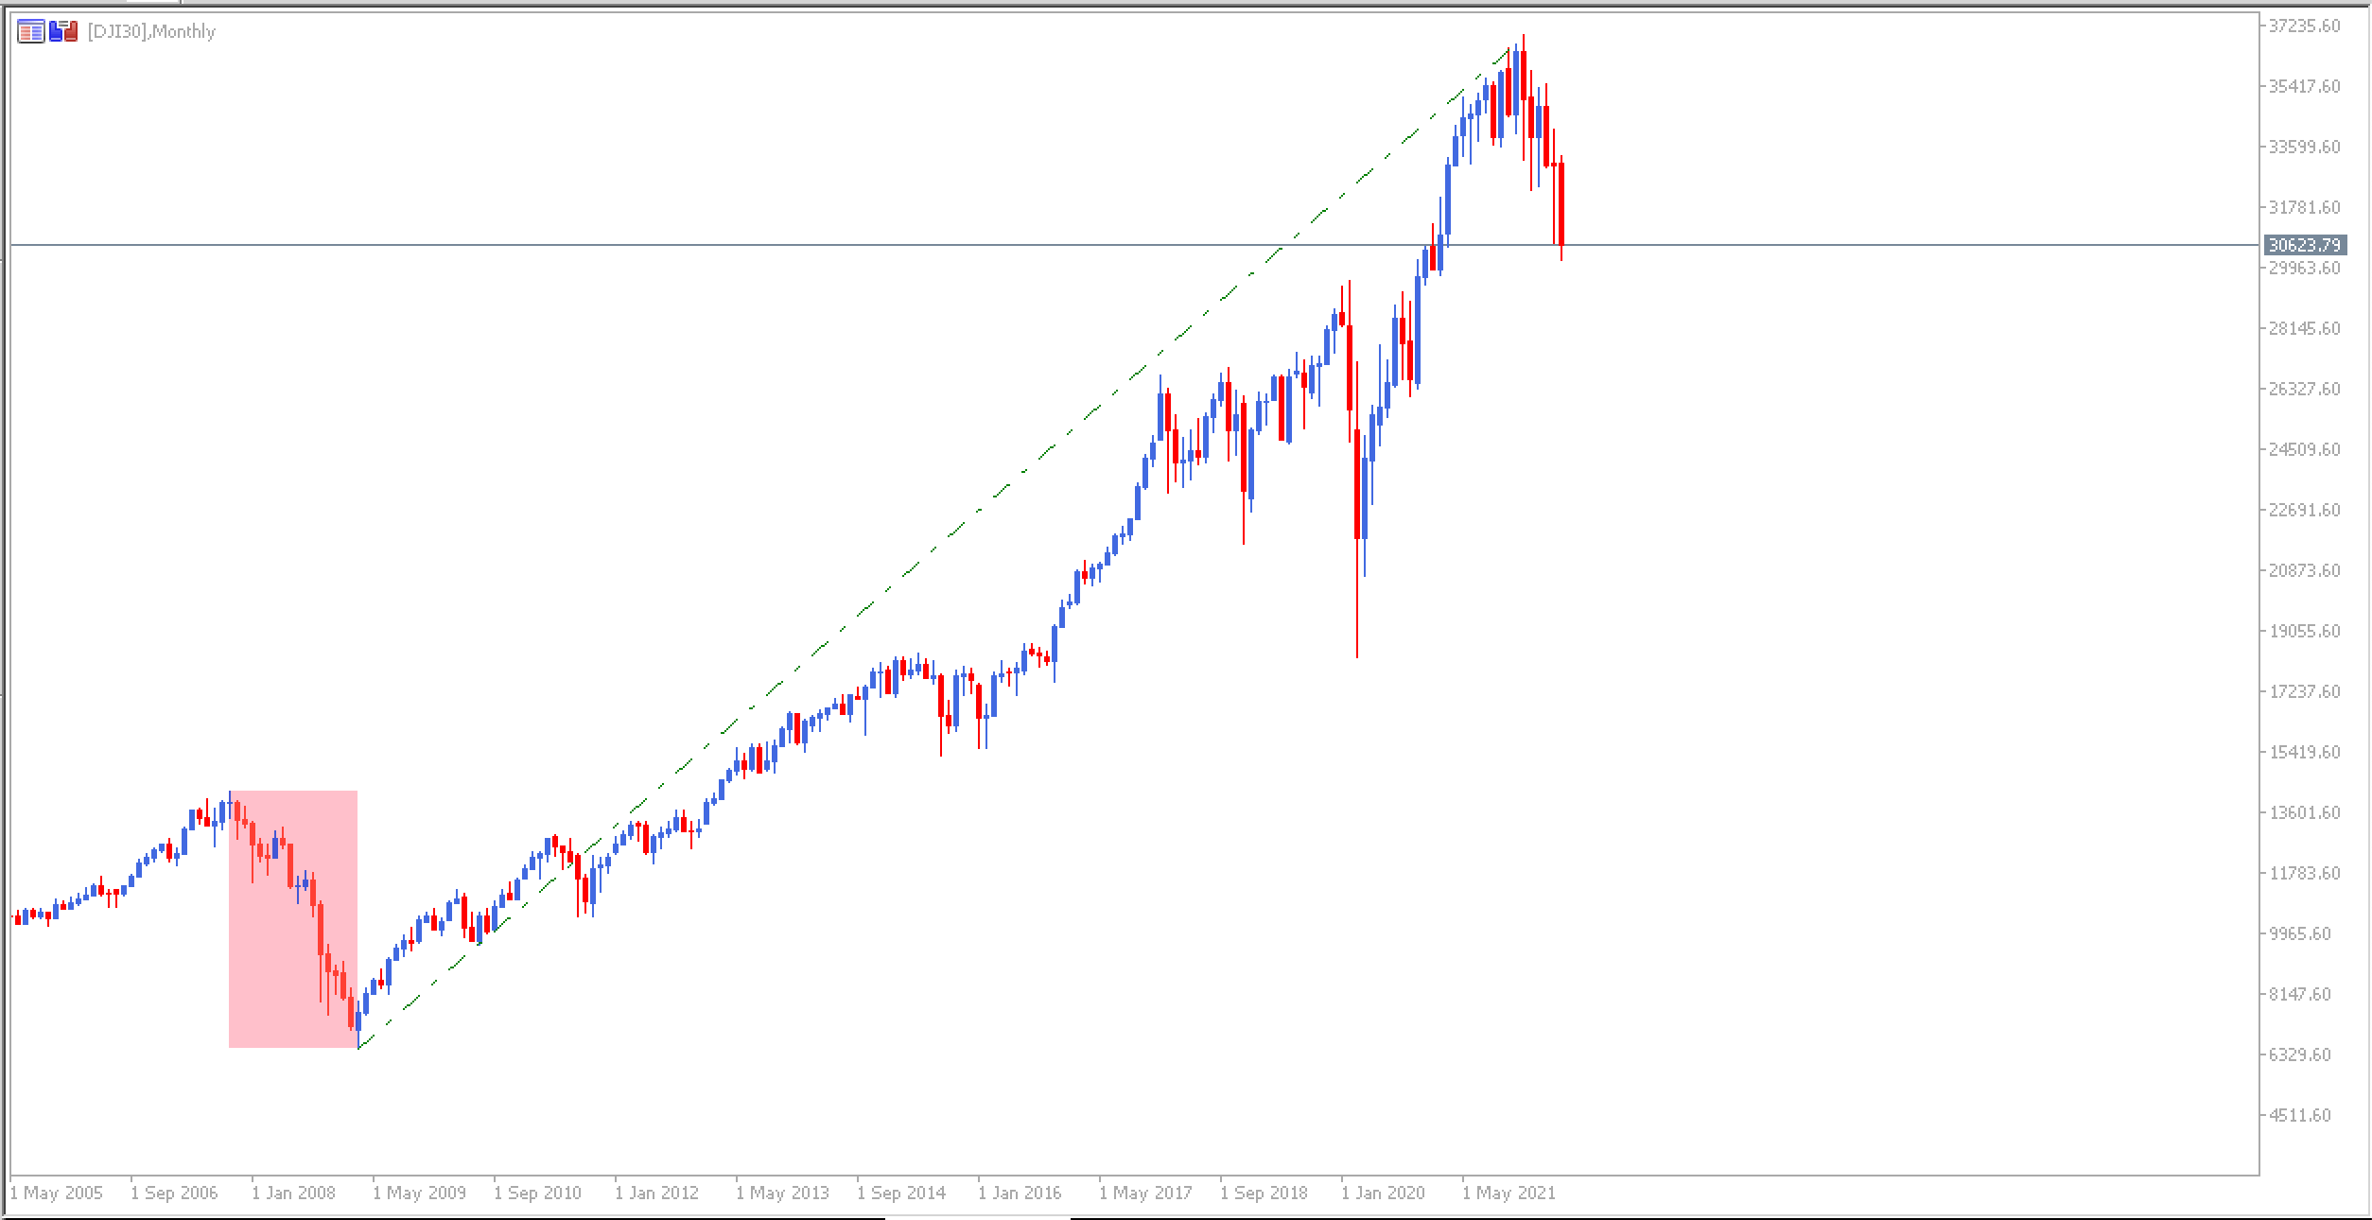This screenshot has width=2372, height=1220.
Task: Click the 1 May 2009 date label
Action: point(420,1194)
